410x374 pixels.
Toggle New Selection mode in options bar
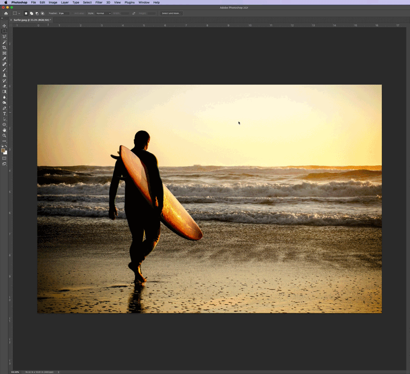[26, 14]
